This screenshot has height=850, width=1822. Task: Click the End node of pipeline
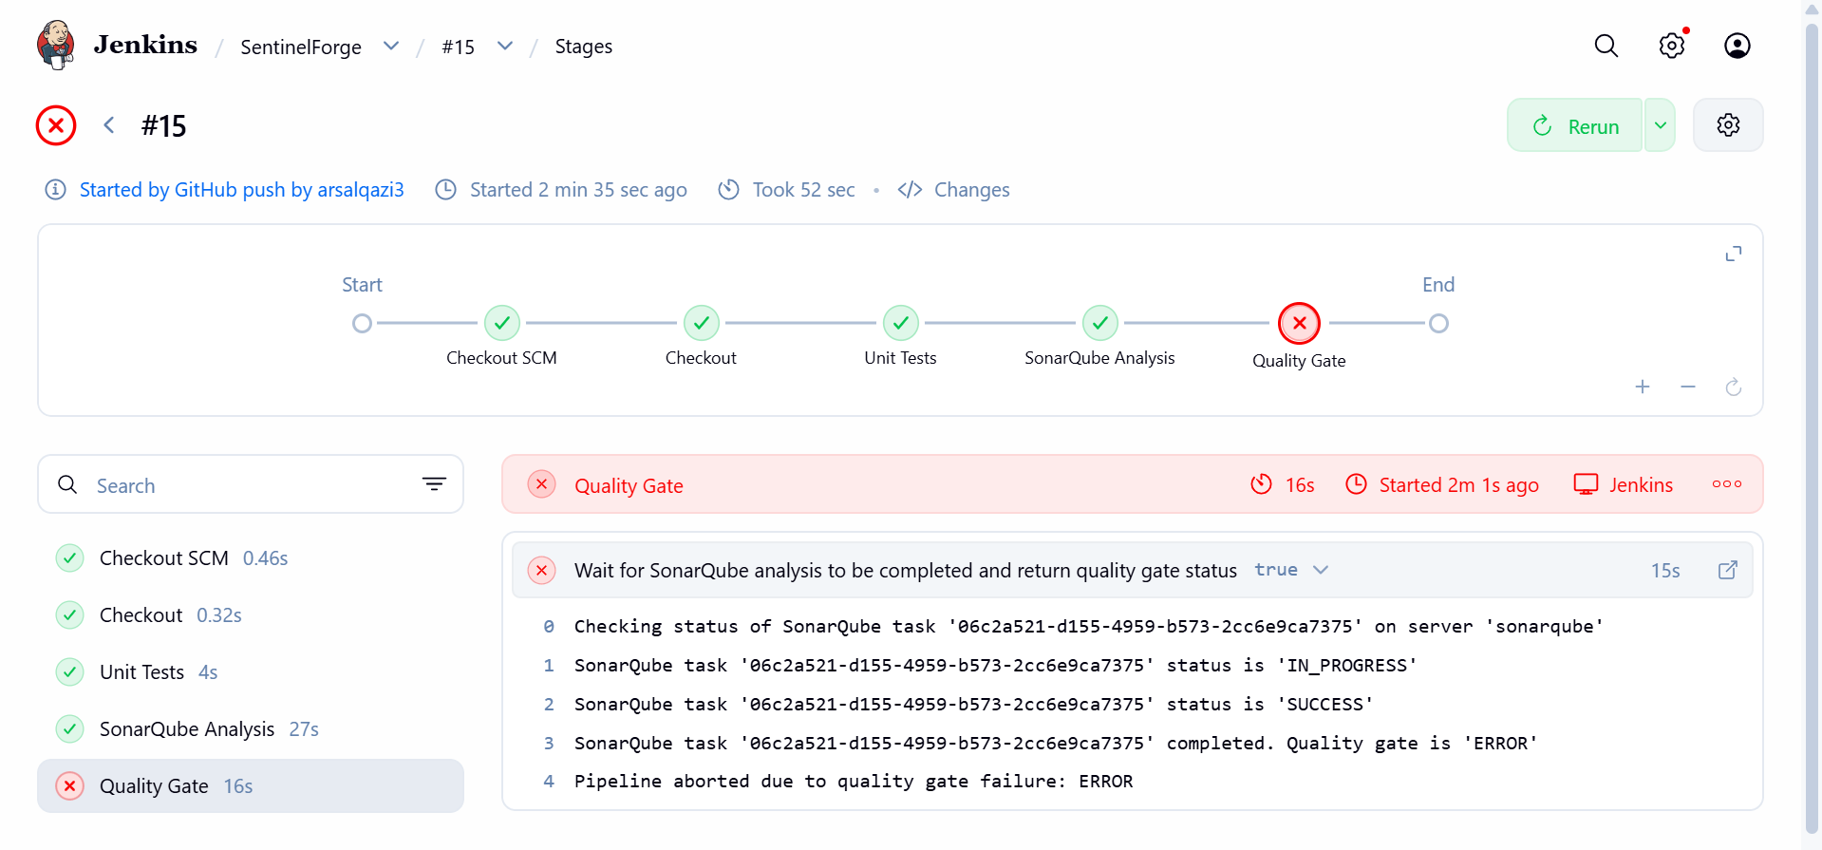click(x=1438, y=323)
